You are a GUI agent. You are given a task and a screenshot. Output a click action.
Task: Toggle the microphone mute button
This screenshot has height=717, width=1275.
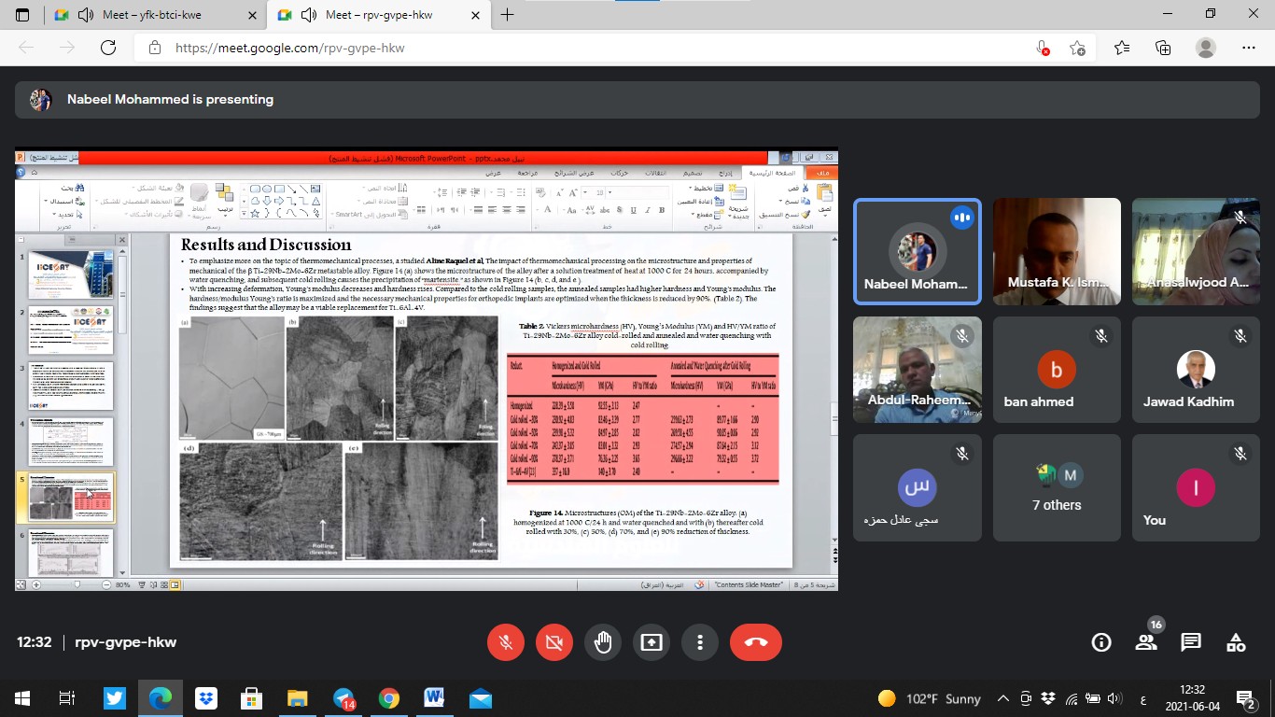(506, 642)
